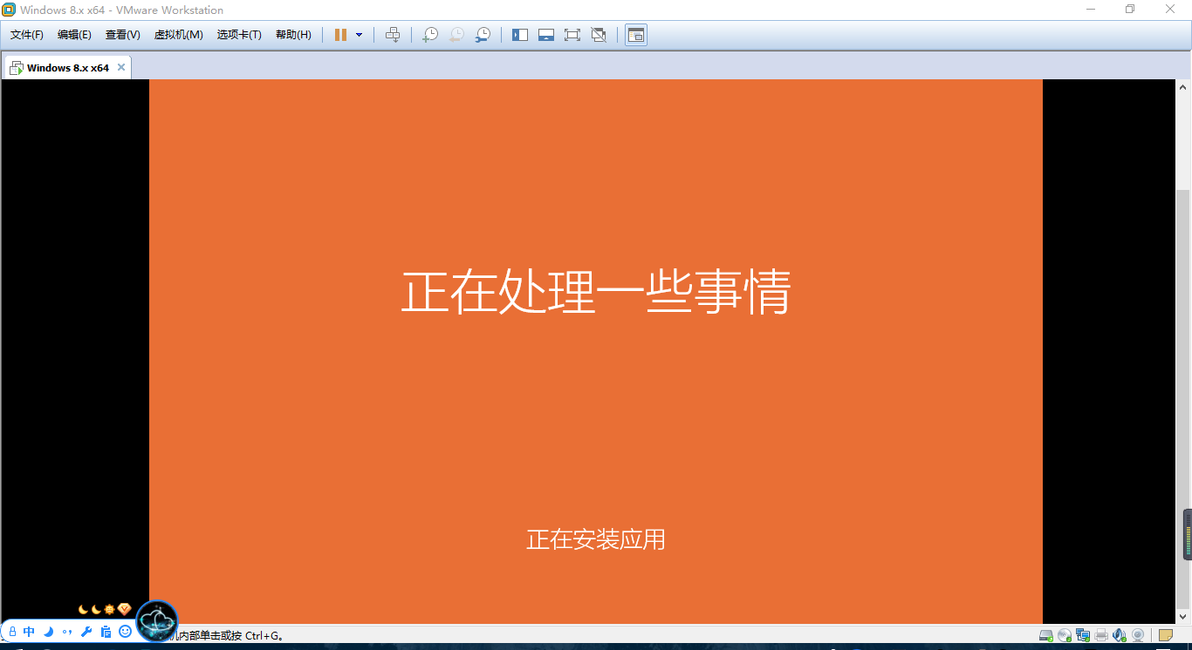Screen dimensions: 1192x650
Task: Open the 选项卡(T) menu
Action: [x=239, y=35]
